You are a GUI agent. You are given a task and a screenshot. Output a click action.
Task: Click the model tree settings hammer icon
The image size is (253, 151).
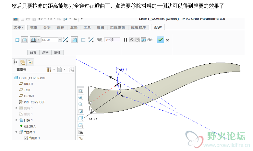click(x=49, y=70)
